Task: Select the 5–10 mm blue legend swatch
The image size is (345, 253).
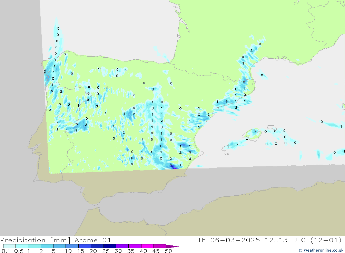Action: point(59,246)
